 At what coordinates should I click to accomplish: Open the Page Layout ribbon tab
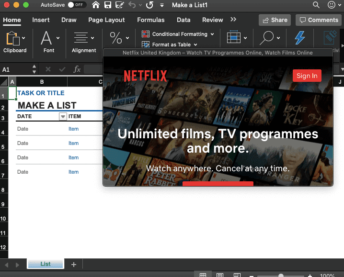pos(106,20)
